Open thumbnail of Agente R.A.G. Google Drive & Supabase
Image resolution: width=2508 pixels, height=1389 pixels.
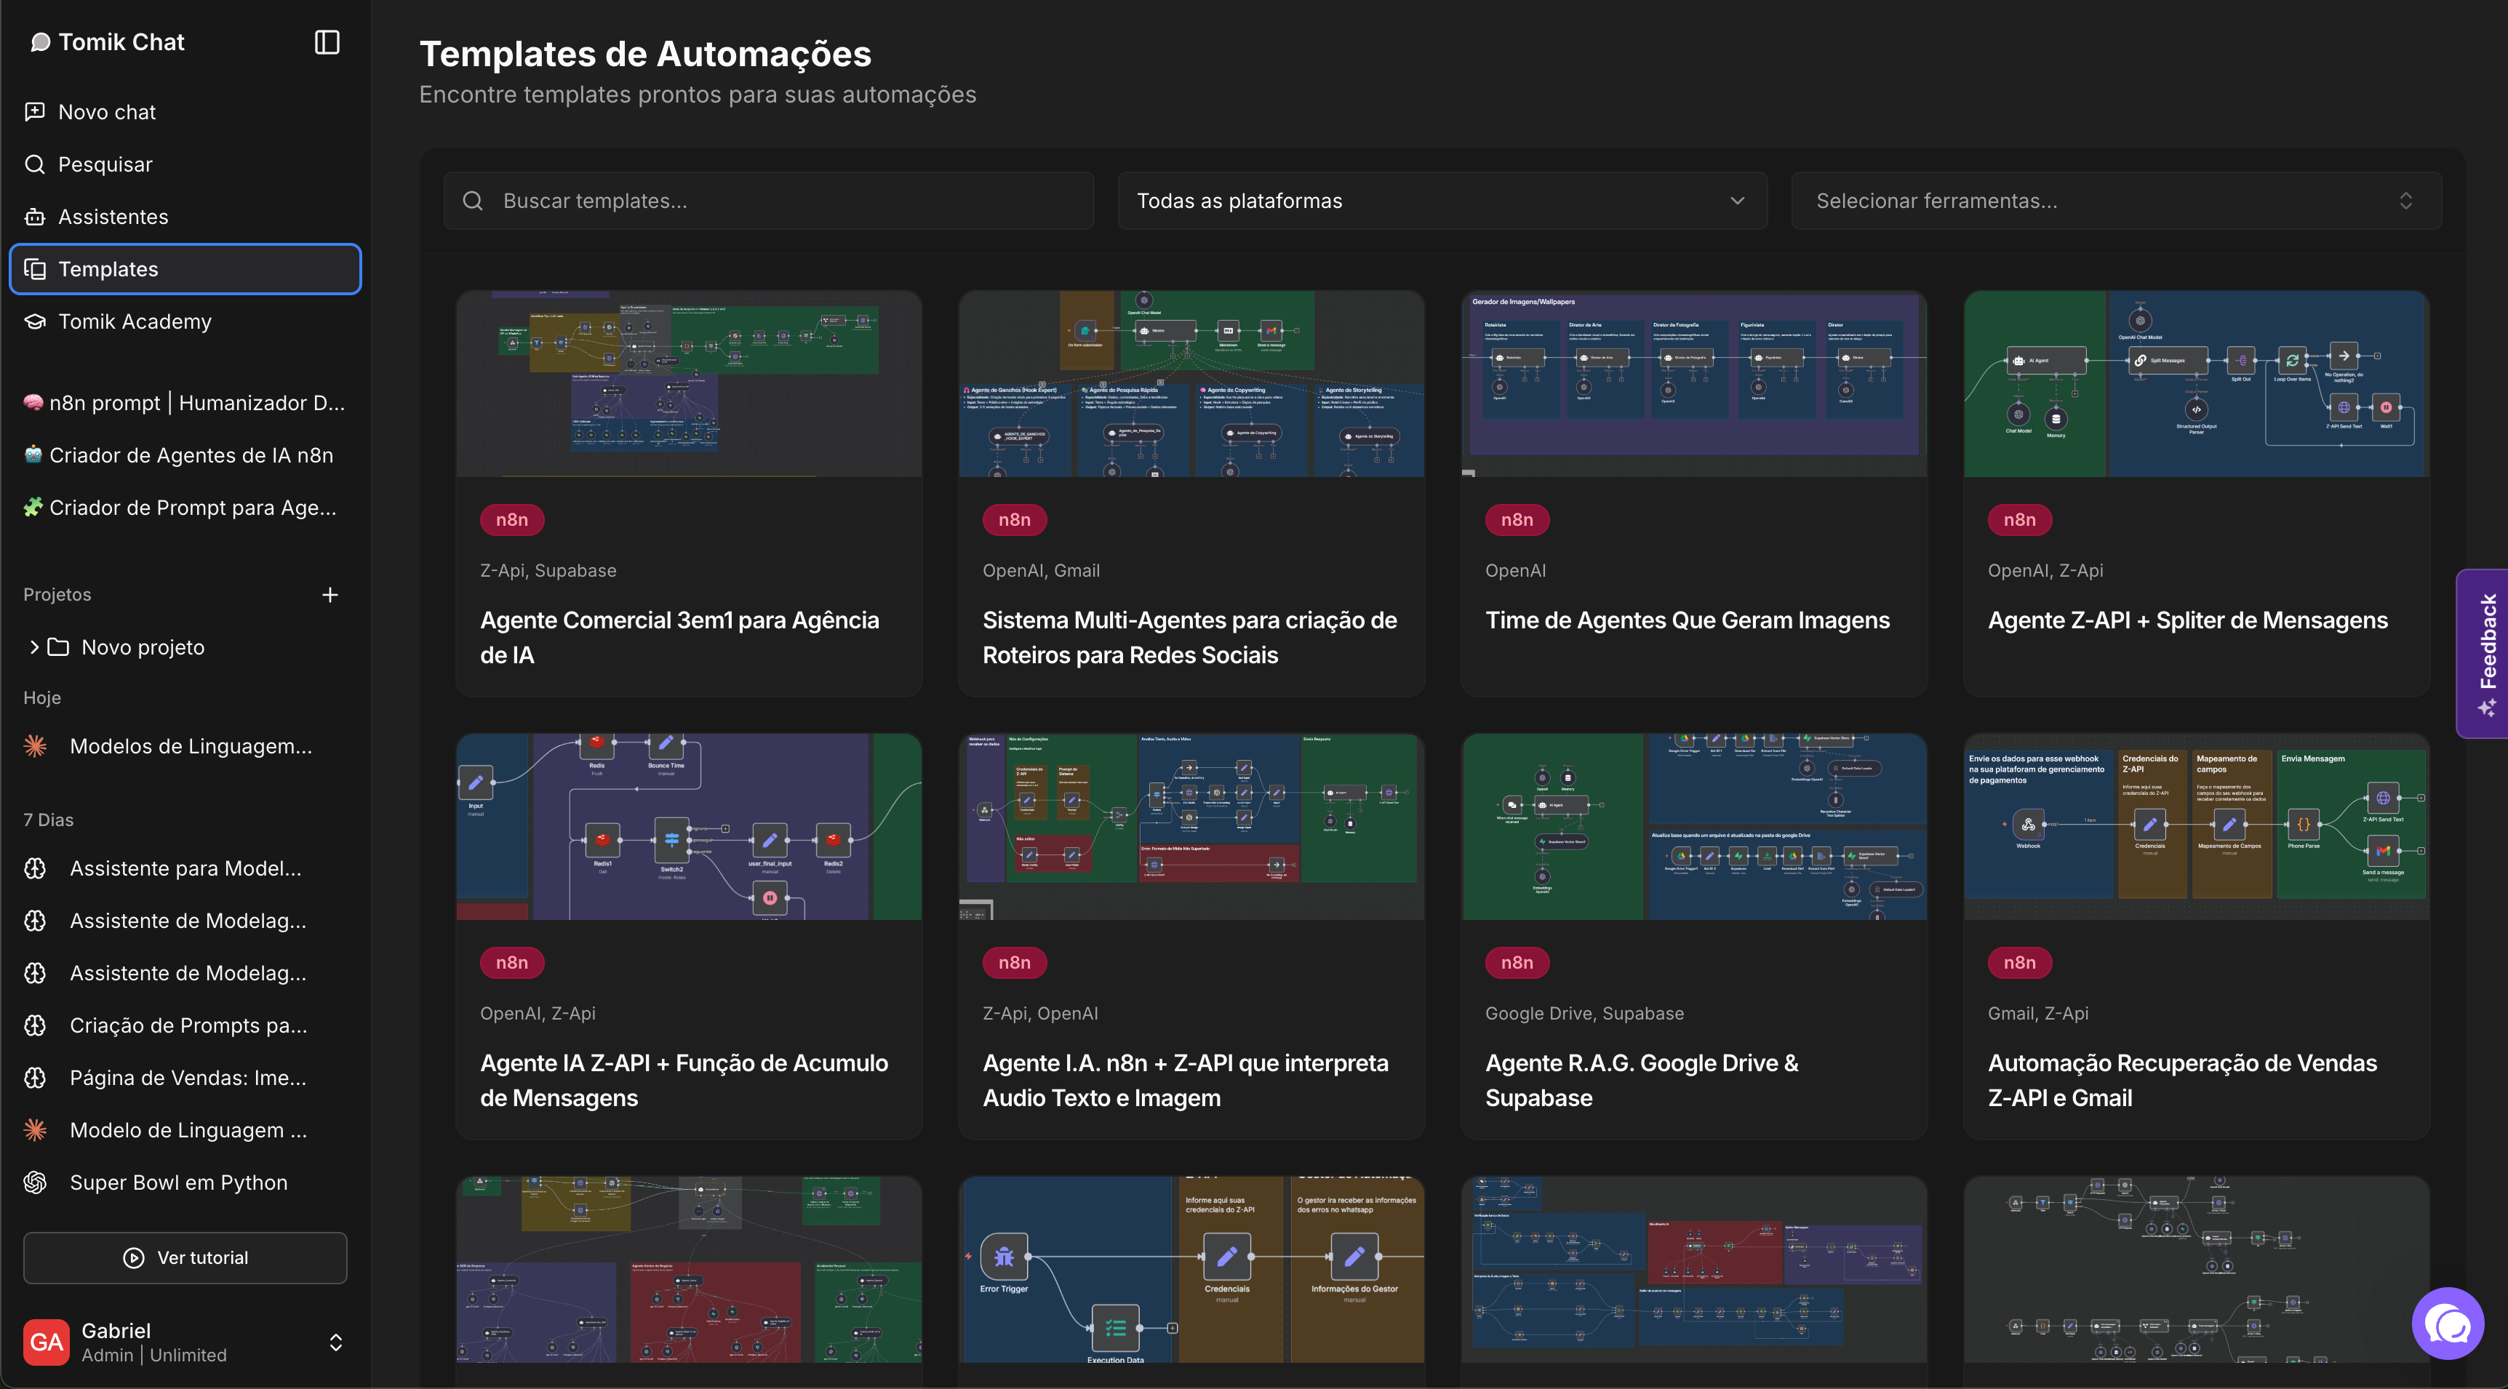click(1694, 826)
